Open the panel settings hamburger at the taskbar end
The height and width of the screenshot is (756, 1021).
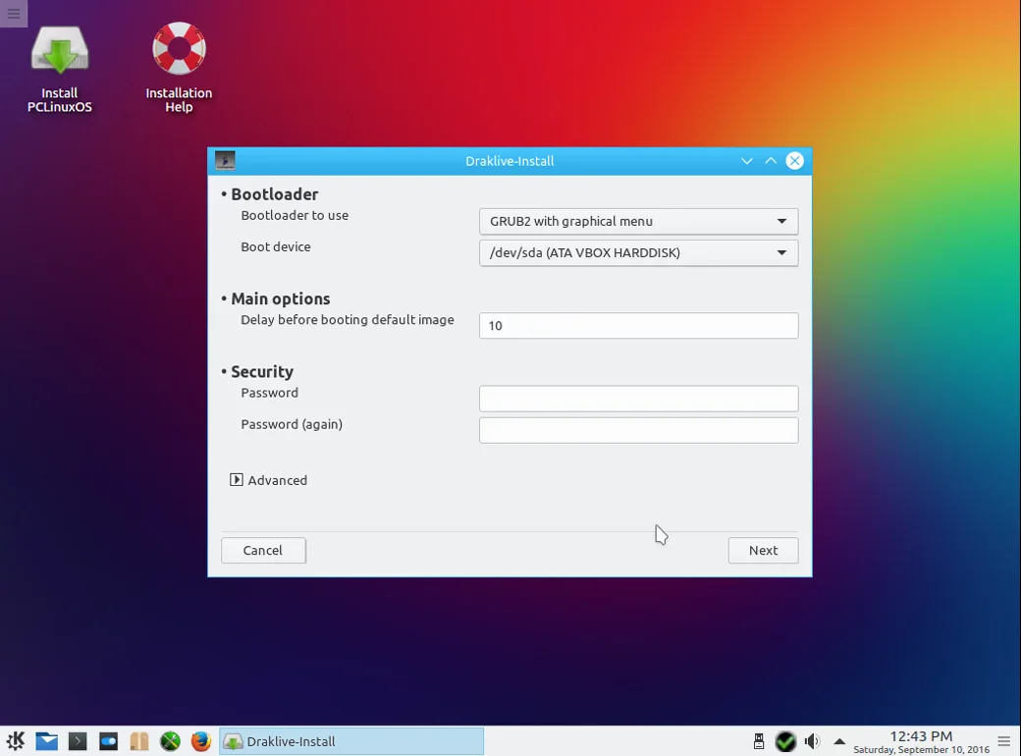[x=1004, y=741]
